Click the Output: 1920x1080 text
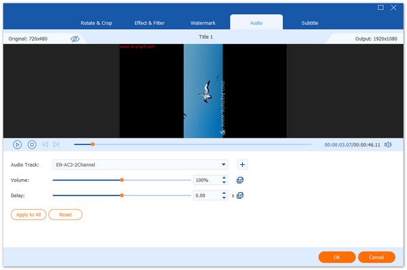 pos(376,39)
